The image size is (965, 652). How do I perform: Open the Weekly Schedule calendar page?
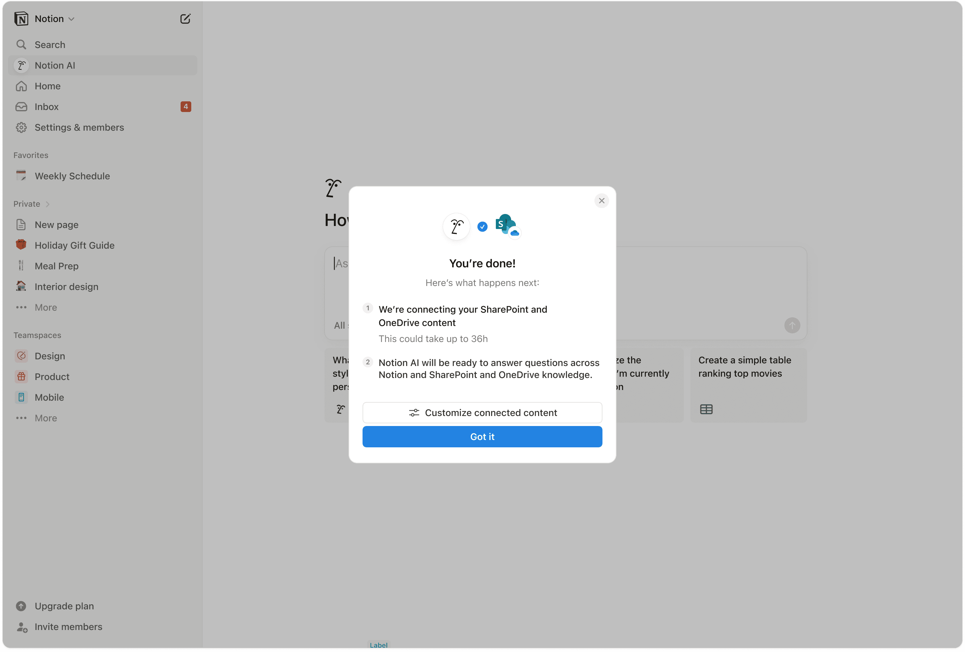[x=72, y=176]
